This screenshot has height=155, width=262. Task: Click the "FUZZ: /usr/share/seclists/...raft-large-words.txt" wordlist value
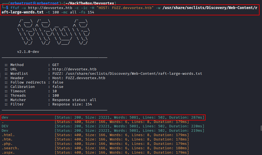coord(127,74)
